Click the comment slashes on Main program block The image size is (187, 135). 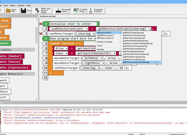[46, 39]
